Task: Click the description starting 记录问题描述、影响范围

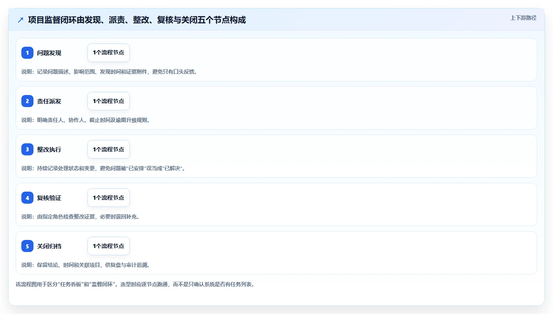Action: tap(109, 72)
